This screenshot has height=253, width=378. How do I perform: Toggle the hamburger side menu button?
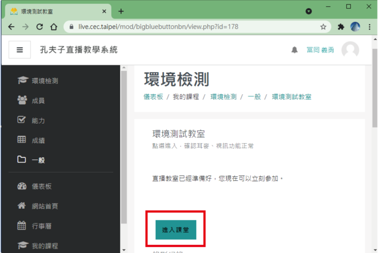coord(20,50)
